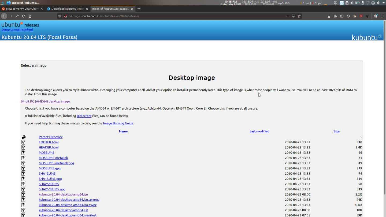The width and height of the screenshot is (386, 217).
Task: Open SHA256SUMS.gpg file link
Action: (52, 189)
